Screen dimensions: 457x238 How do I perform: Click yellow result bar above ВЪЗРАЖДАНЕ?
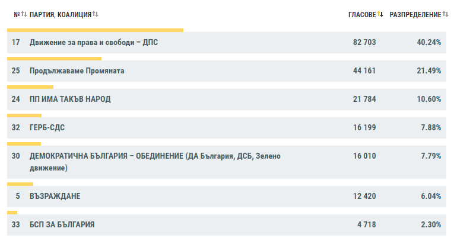(20, 184)
